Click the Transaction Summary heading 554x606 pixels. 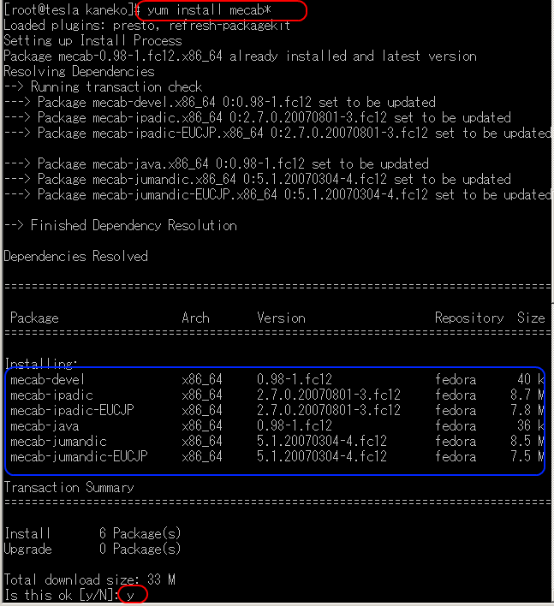[69, 487]
